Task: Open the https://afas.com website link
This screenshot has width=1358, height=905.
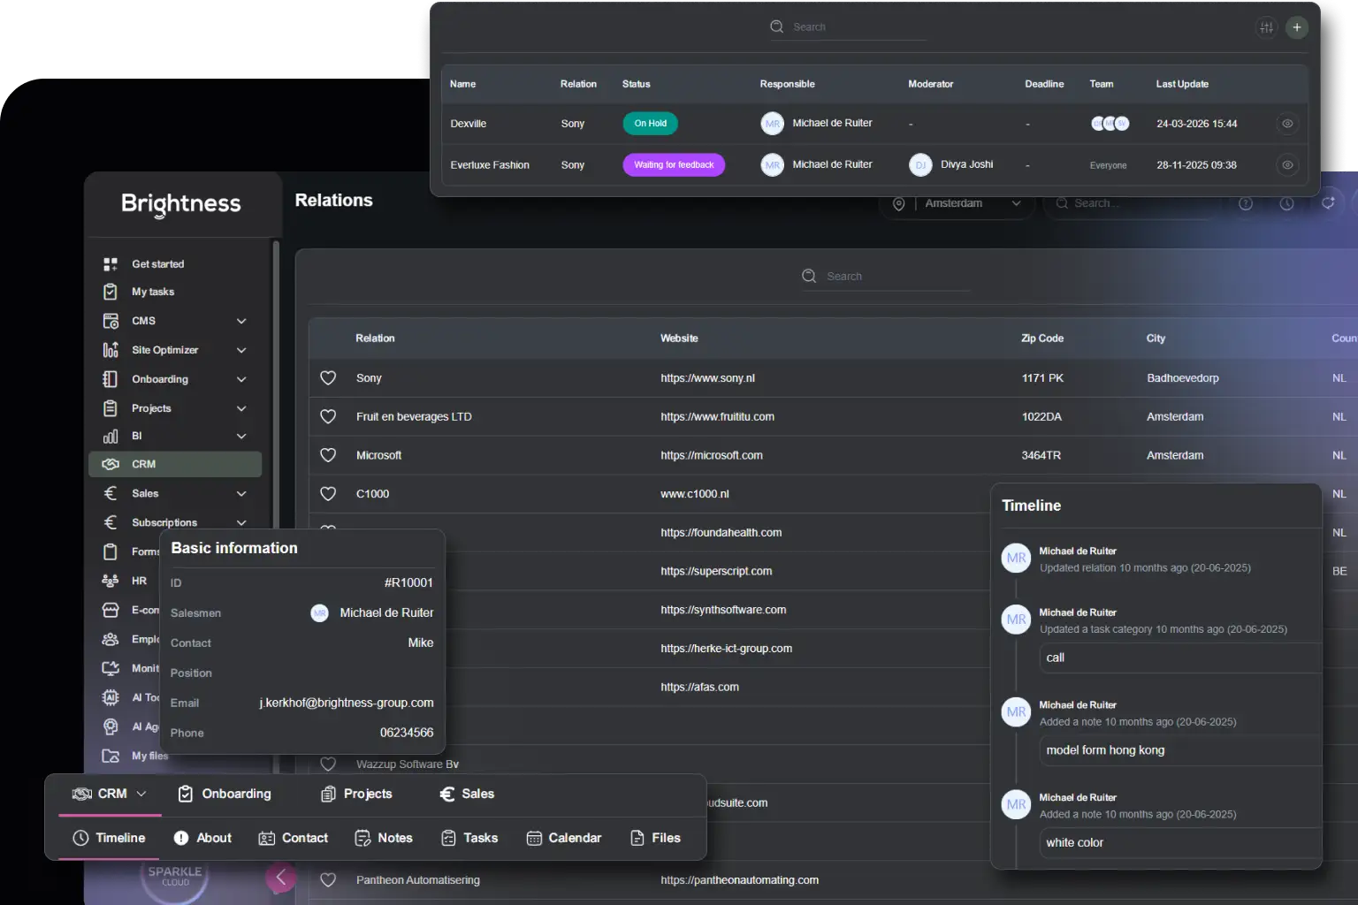Action: tap(699, 687)
